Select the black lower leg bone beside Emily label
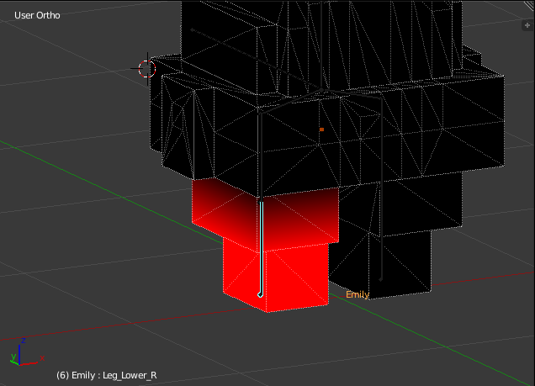Image resolution: width=535 pixels, height=386 pixels. 381,232
